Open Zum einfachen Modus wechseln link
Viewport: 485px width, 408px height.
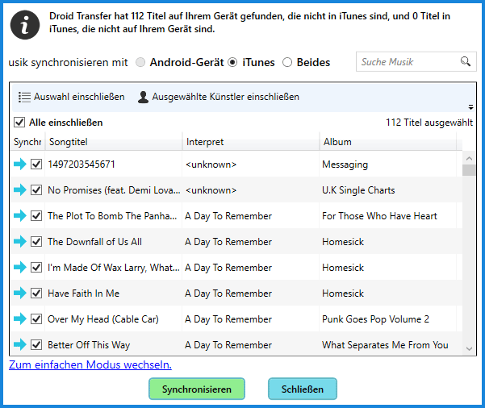click(x=90, y=365)
